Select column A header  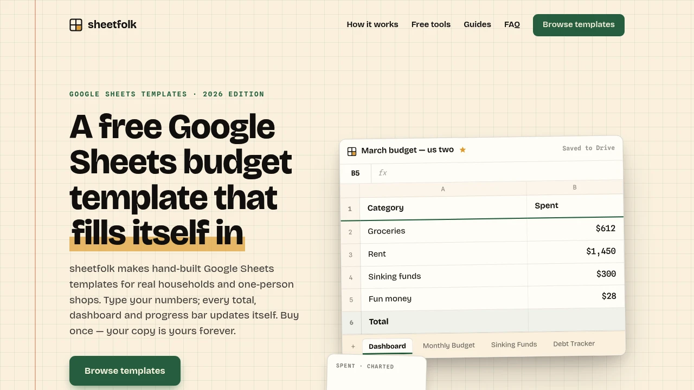point(443,189)
